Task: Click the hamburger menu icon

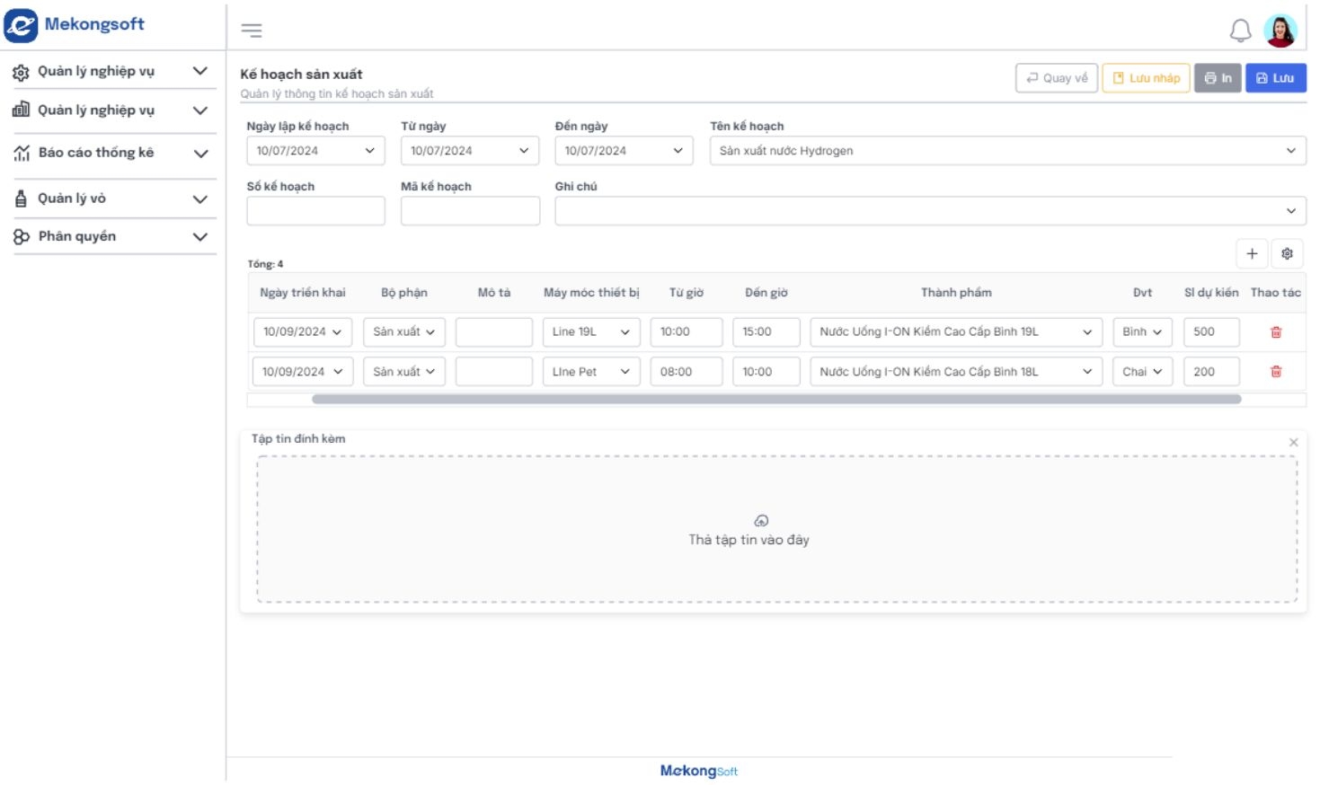Action: pyautogui.click(x=252, y=31)
